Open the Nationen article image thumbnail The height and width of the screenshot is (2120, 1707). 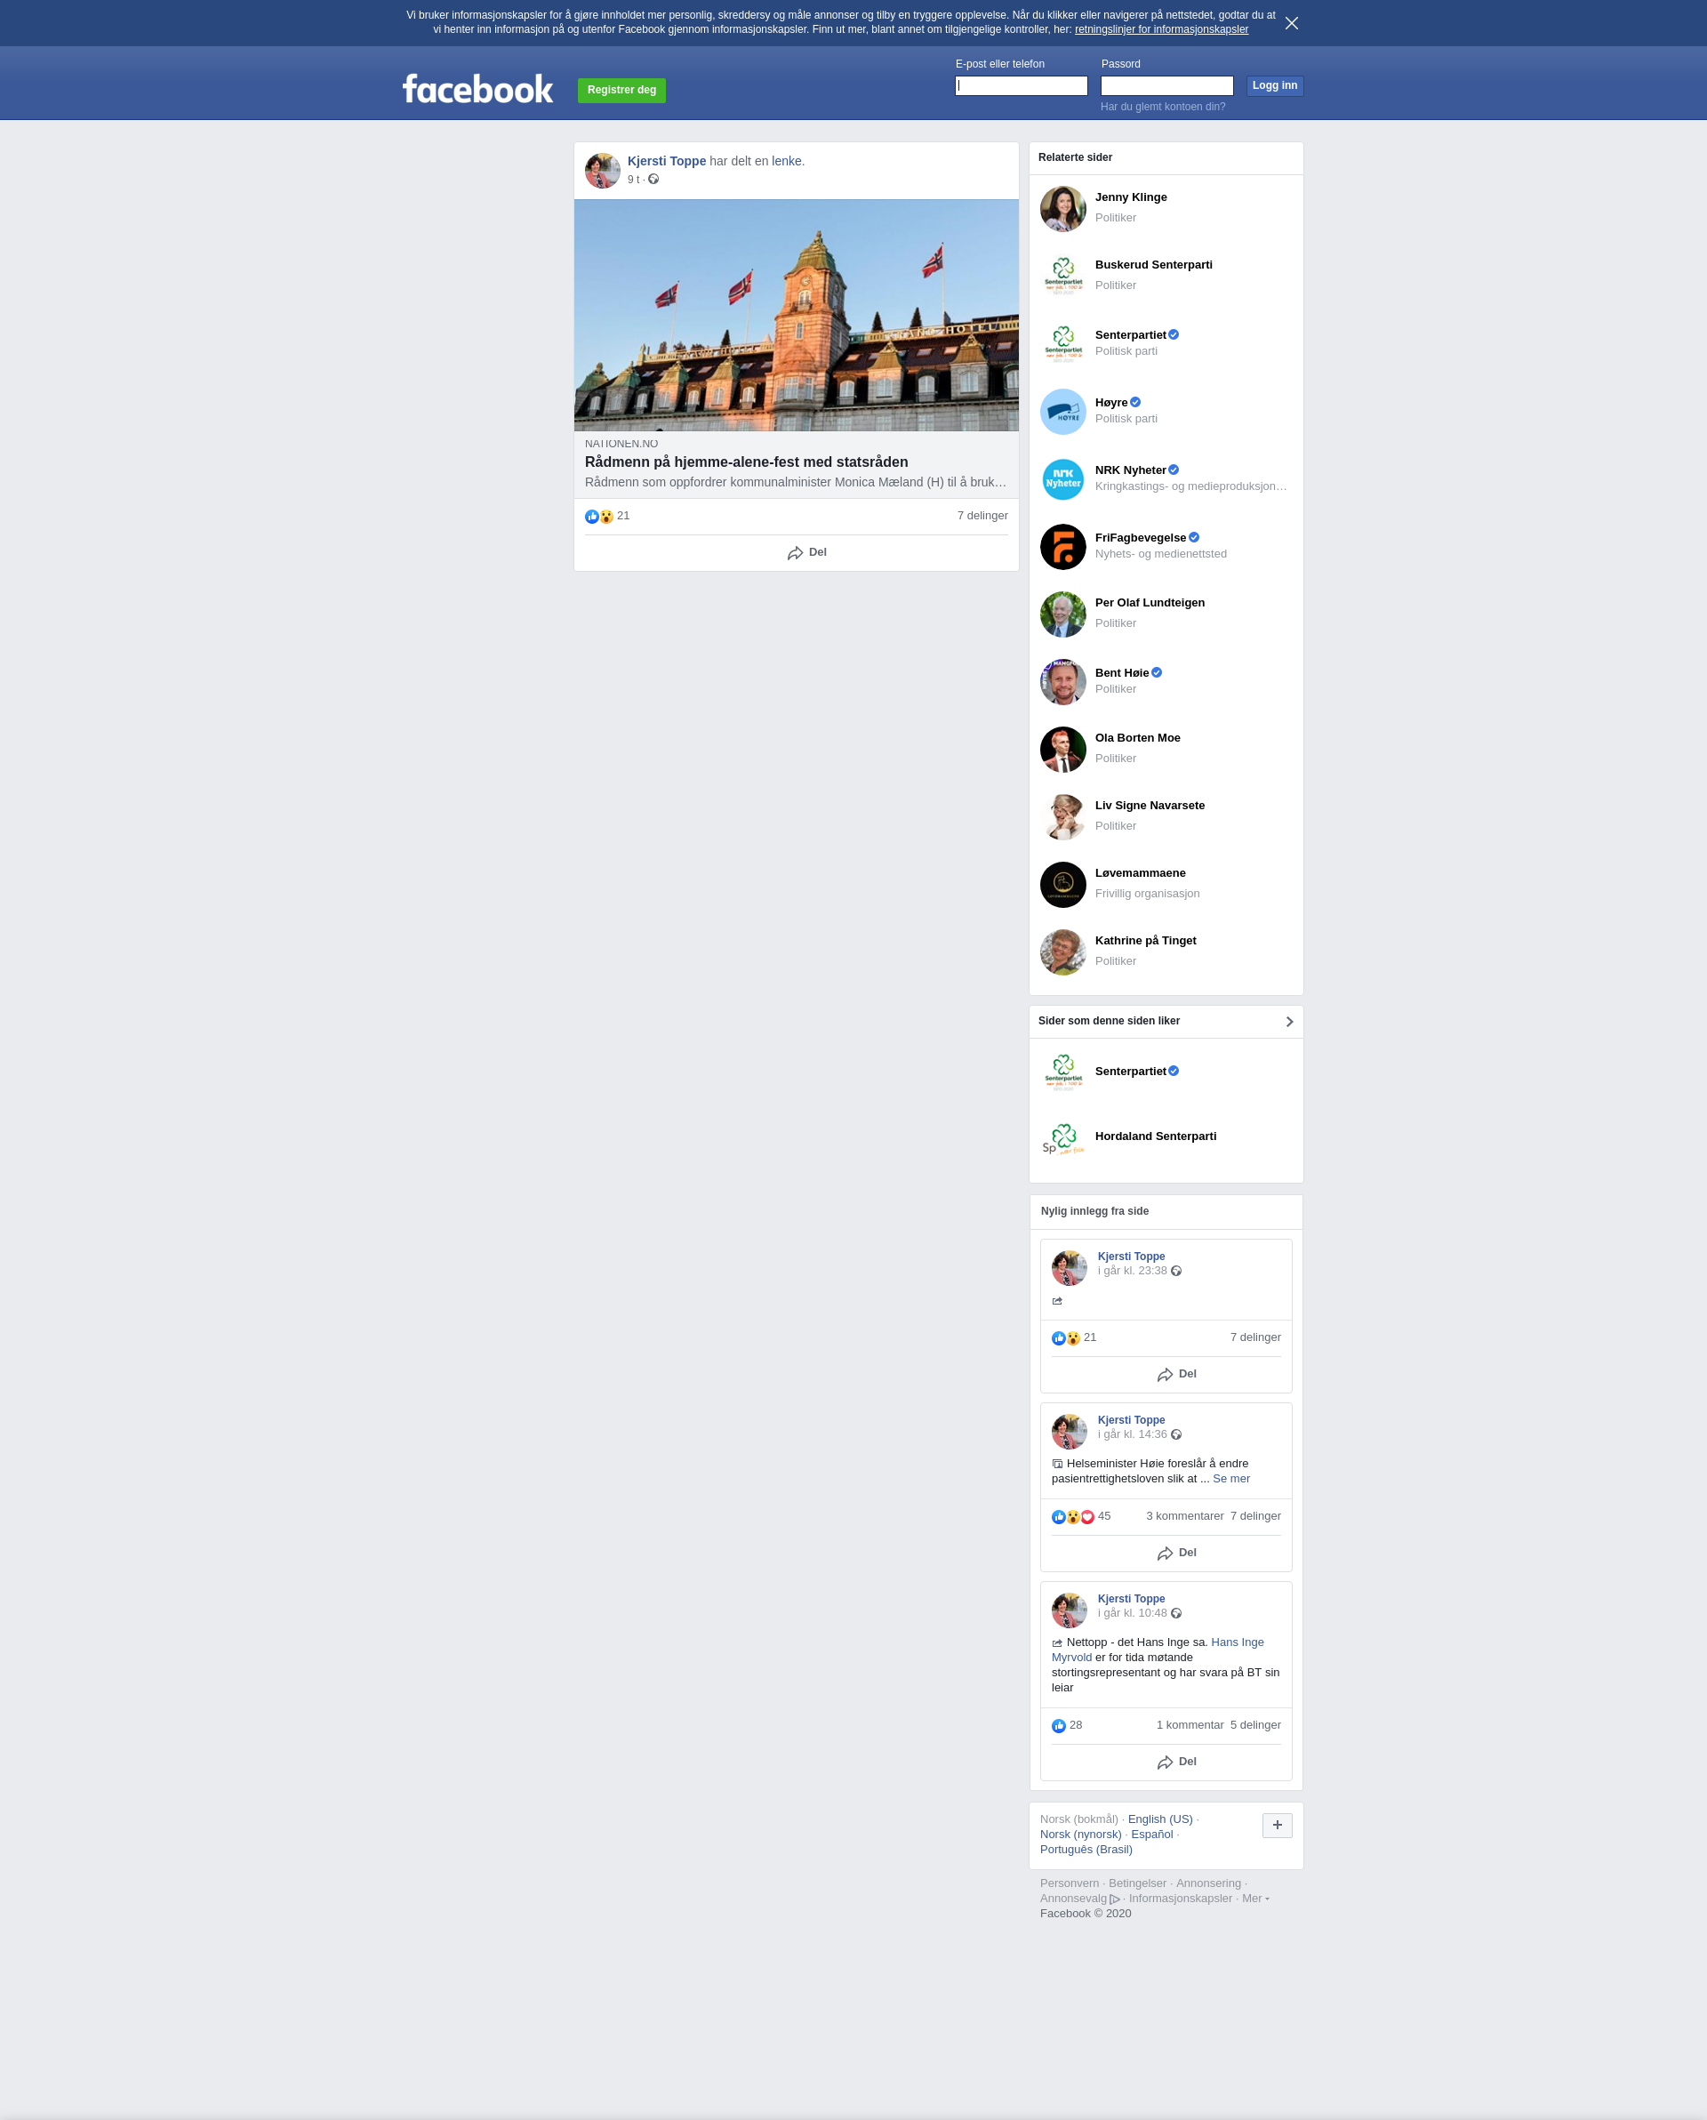pos(796,316)
